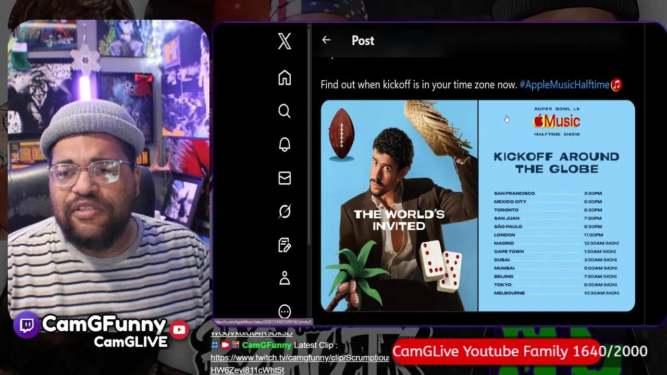This screenshot has width=667, height=375.
Task: Click the 'London 11:30PM' row
Action: pos(549,235)
